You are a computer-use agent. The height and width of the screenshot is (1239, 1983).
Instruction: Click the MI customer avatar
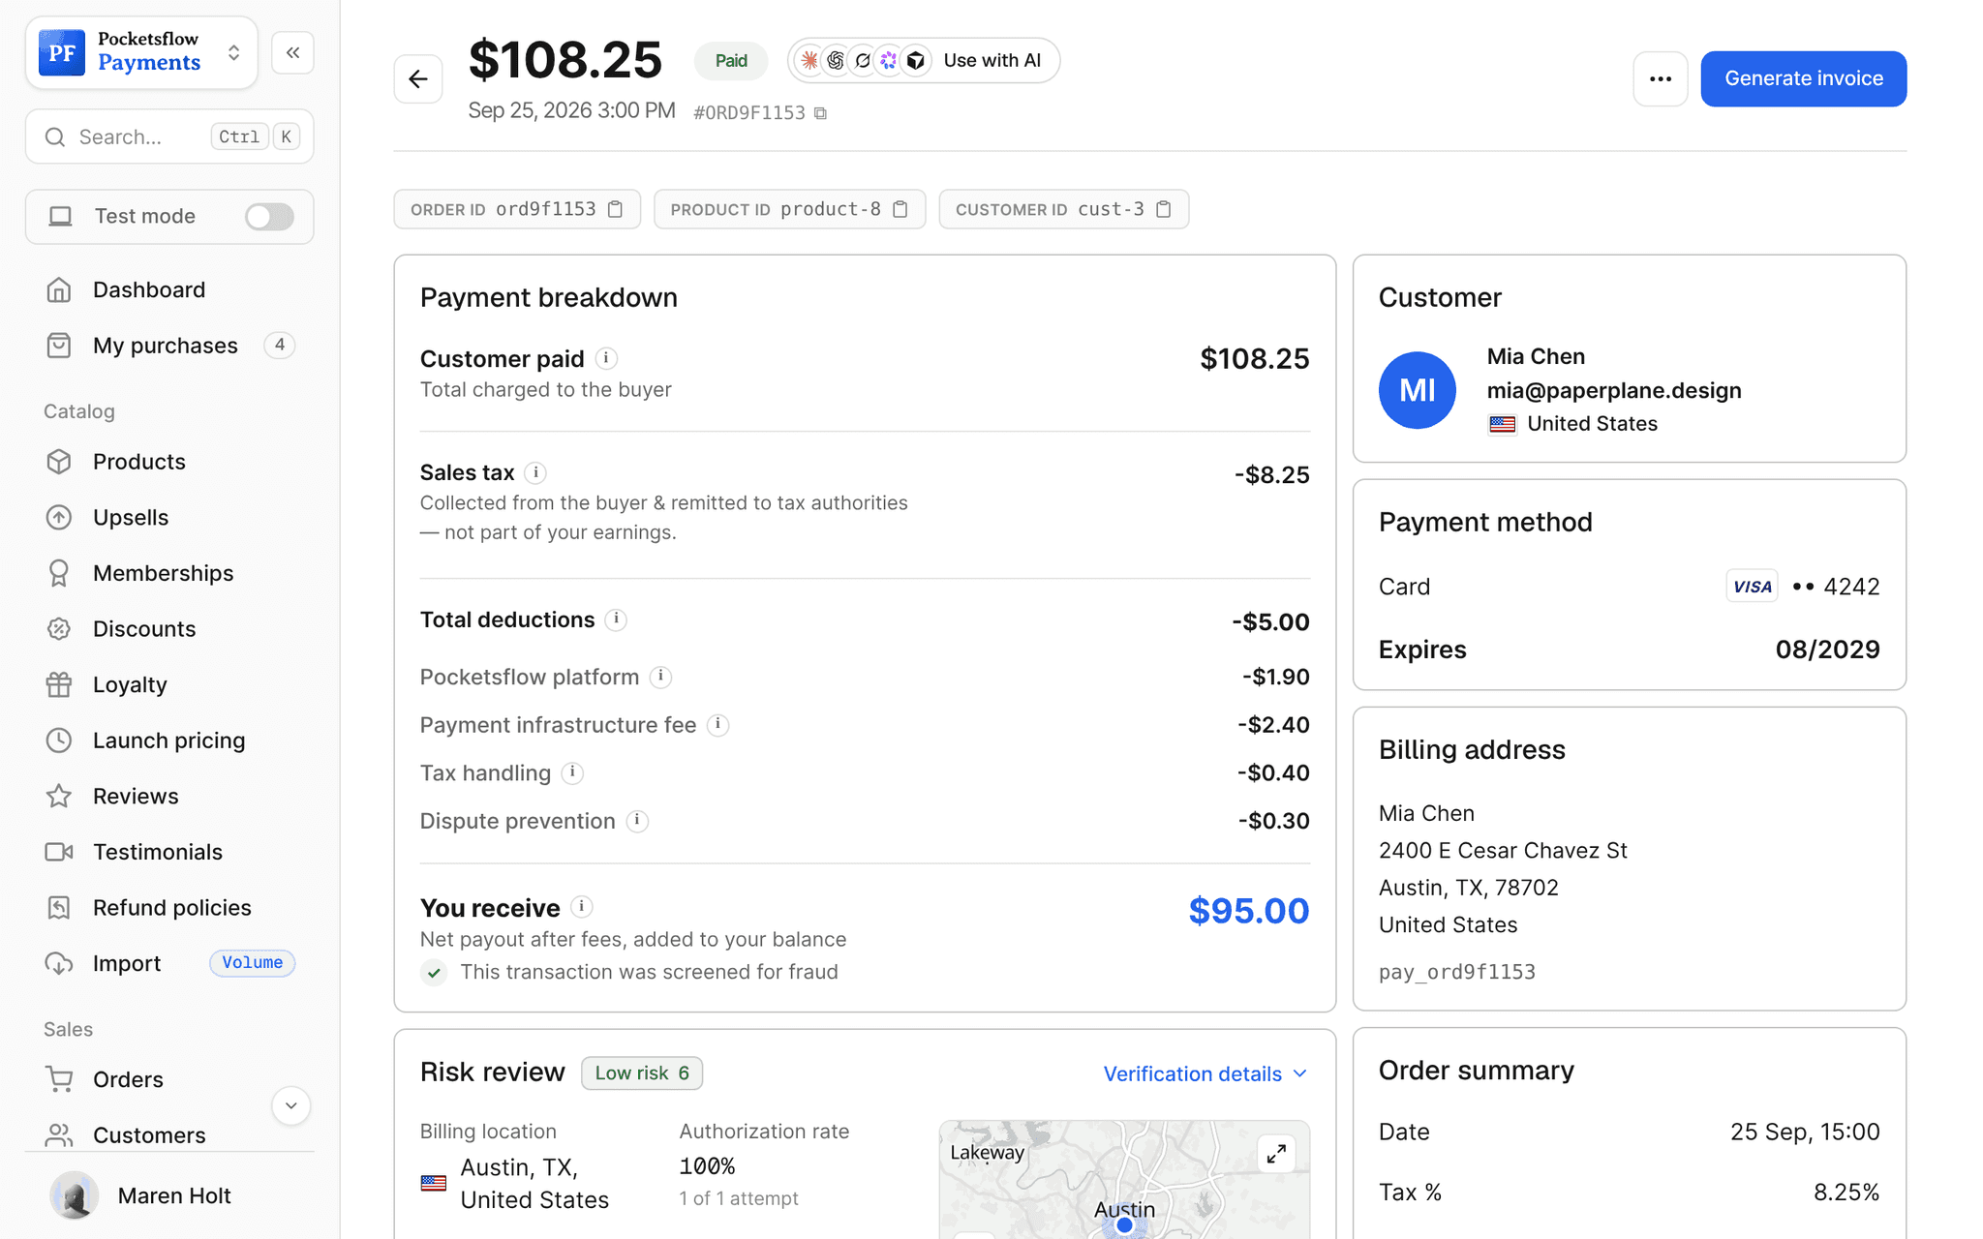(1418, 390)
